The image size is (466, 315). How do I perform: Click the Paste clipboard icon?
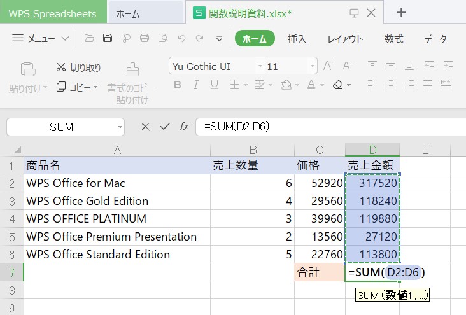(28, 69)
